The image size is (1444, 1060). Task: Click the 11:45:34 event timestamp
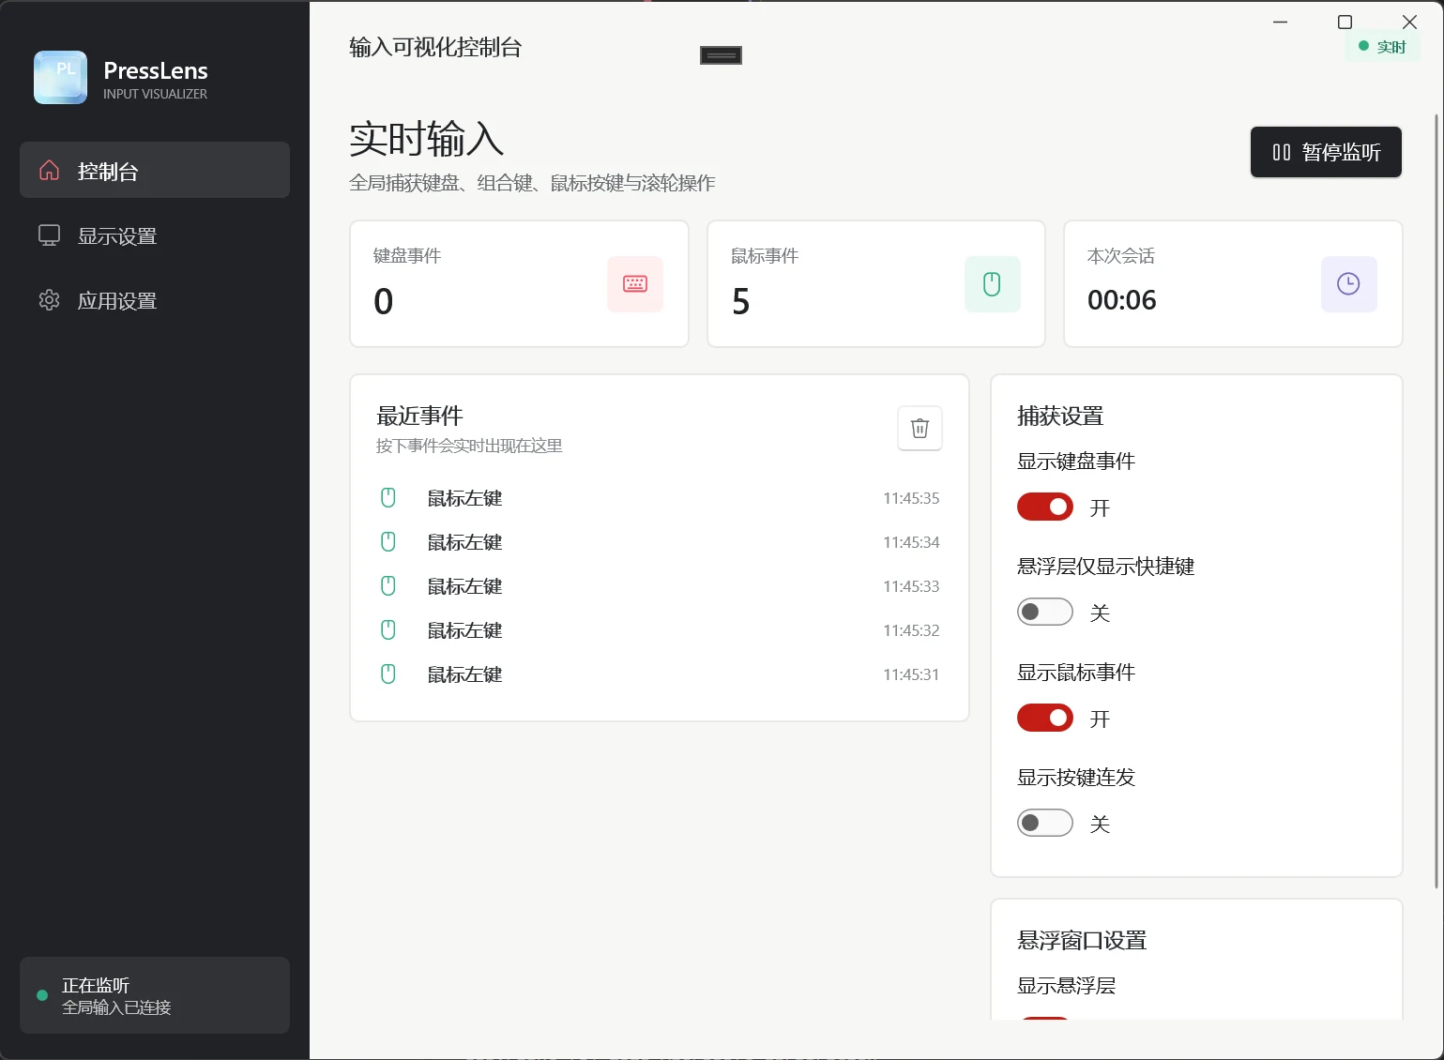click(911, 542)
